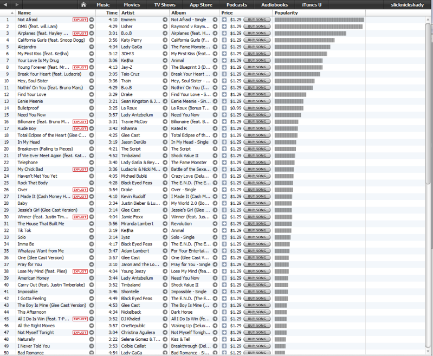Click the arrow icon next to The Script artist
This screenshot has width=433, height=356.
tap(165, 149)
